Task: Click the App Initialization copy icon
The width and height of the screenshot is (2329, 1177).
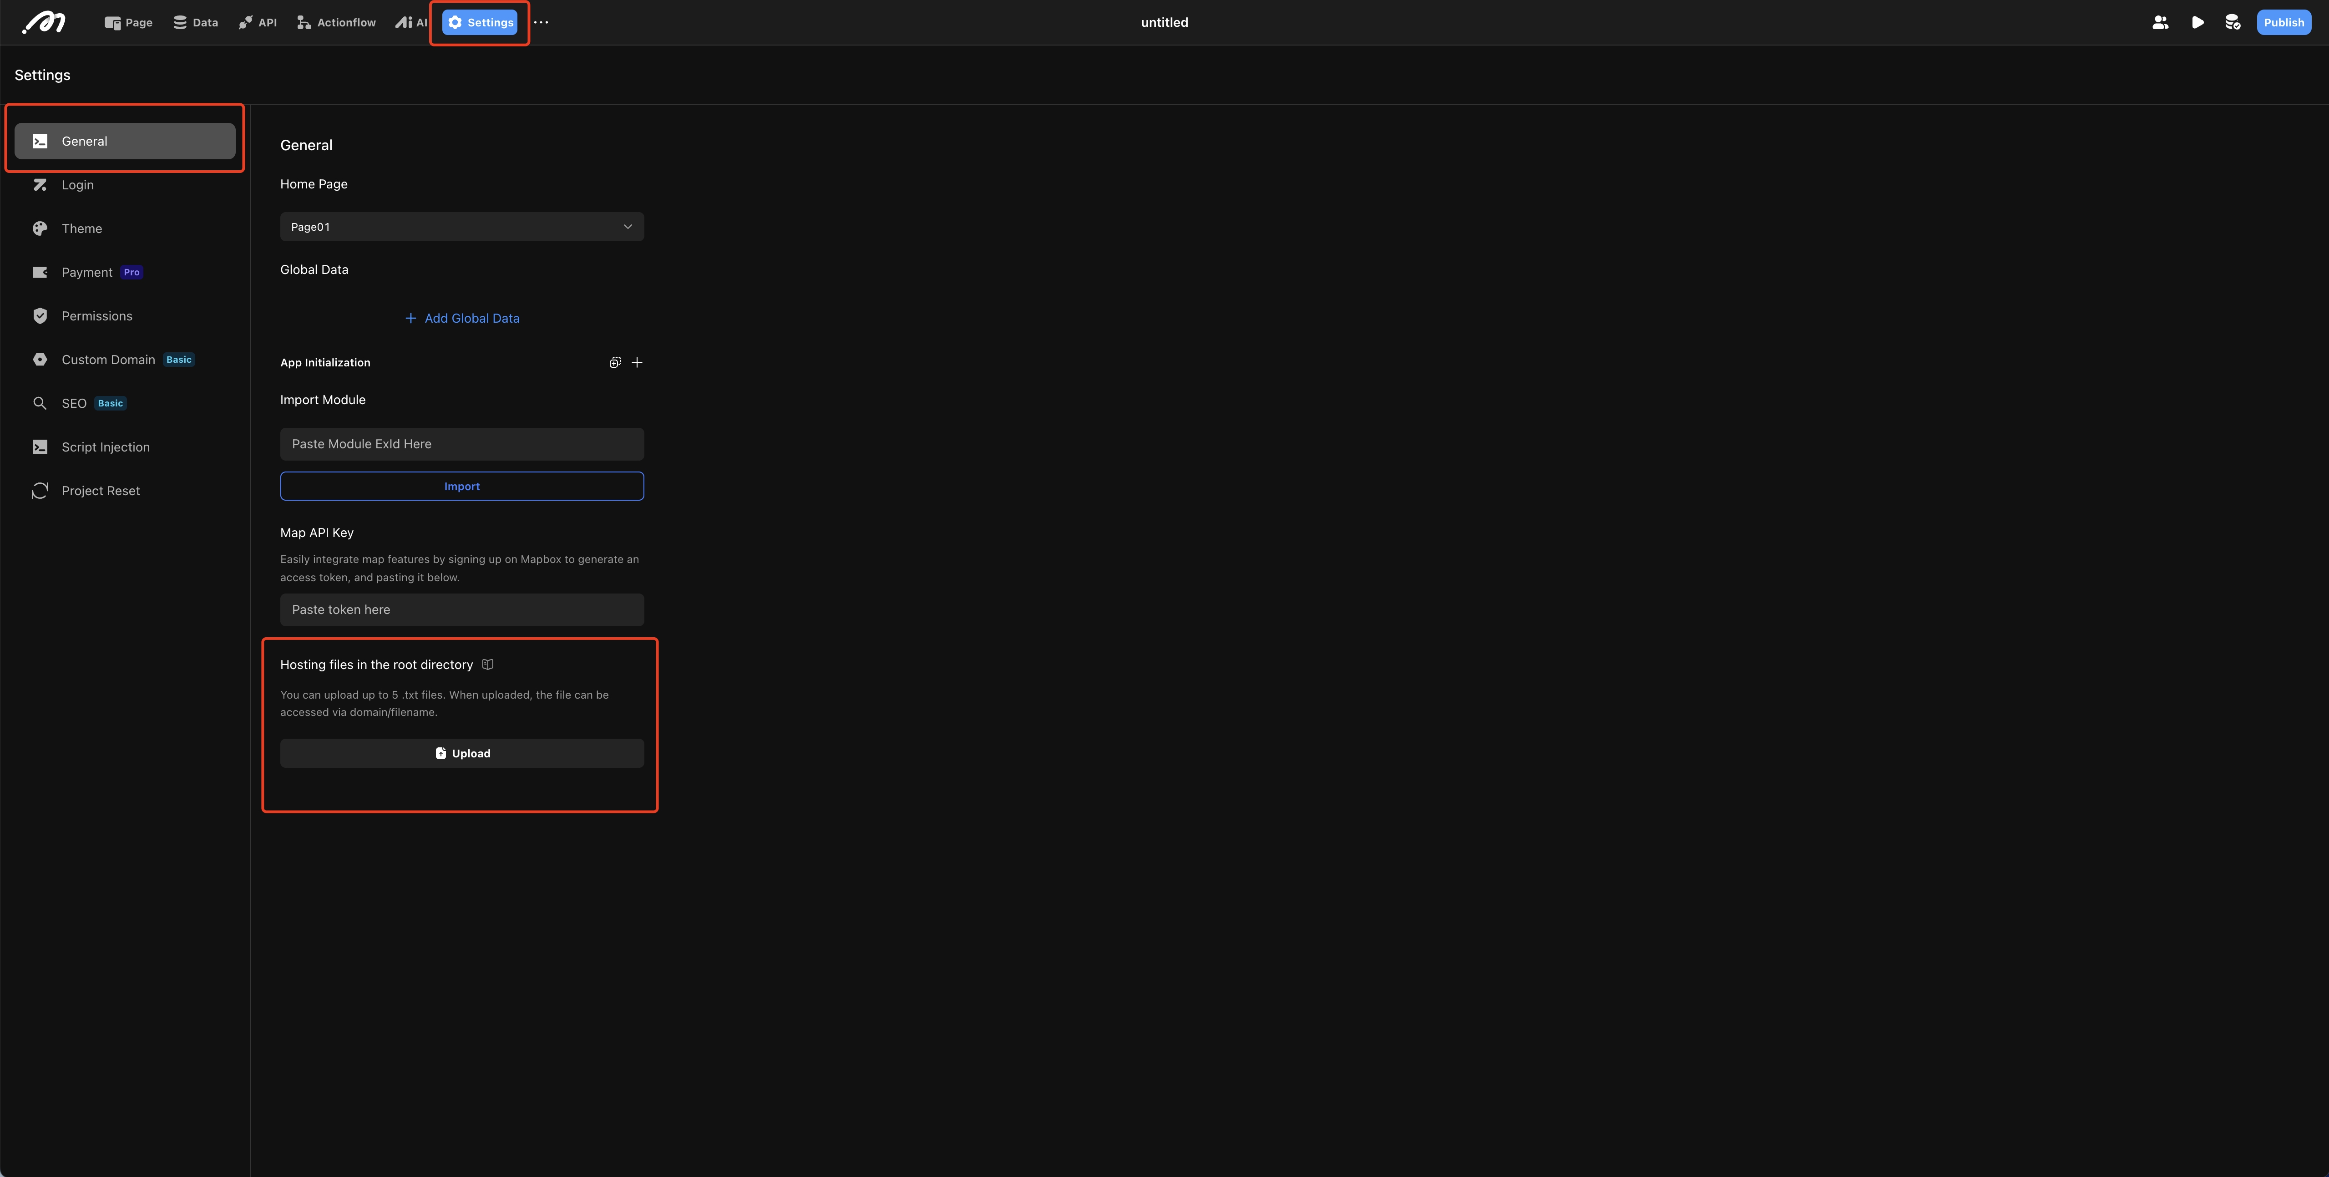Action: point(615,362)
